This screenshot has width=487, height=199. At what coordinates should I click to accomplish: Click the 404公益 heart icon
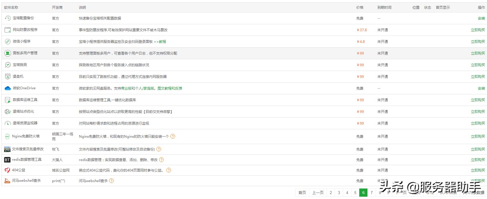(x=7, y=170)
